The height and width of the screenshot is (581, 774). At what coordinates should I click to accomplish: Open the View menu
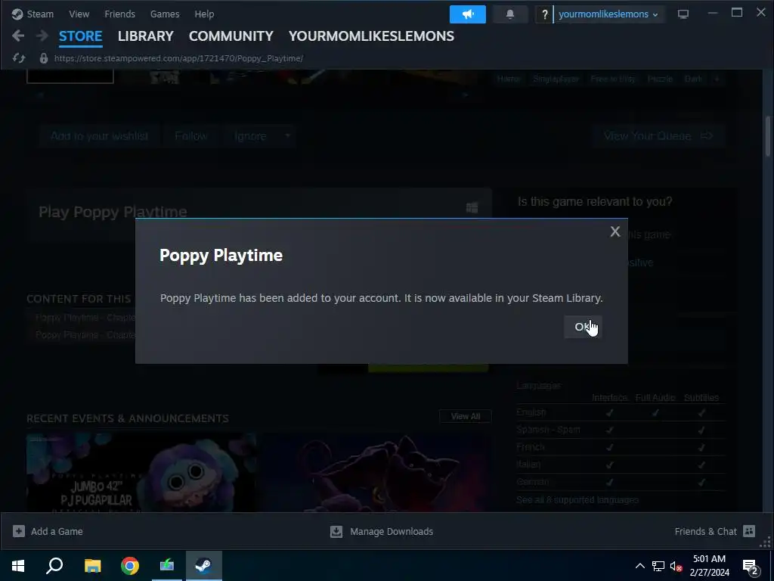coord(79,14)
